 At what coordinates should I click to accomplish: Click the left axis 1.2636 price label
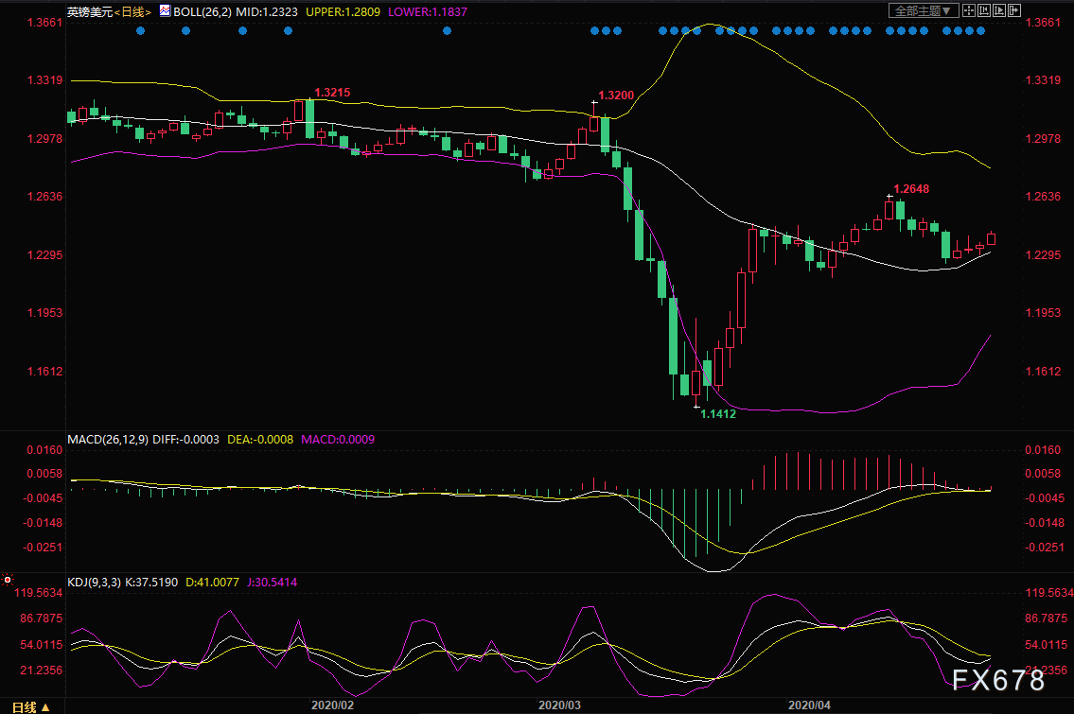point(44,197)
